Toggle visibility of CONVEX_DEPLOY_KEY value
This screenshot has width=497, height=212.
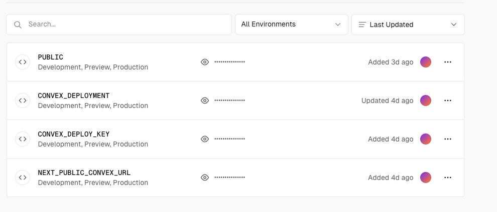(x=205, y=139)
